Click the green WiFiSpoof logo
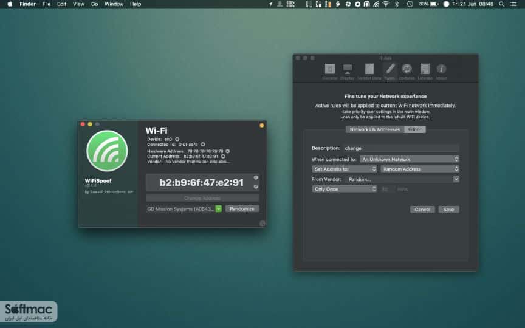 [x=107, y=151]
